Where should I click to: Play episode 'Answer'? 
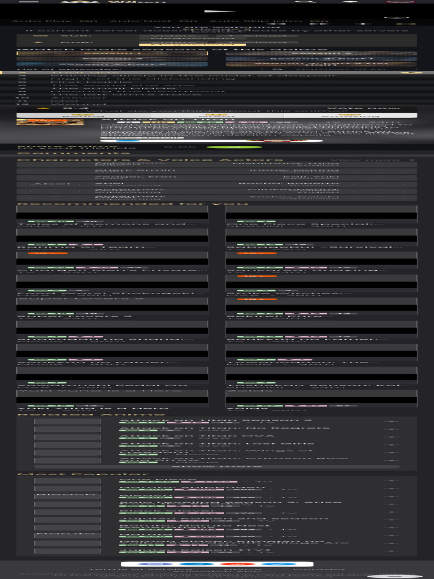217,97
